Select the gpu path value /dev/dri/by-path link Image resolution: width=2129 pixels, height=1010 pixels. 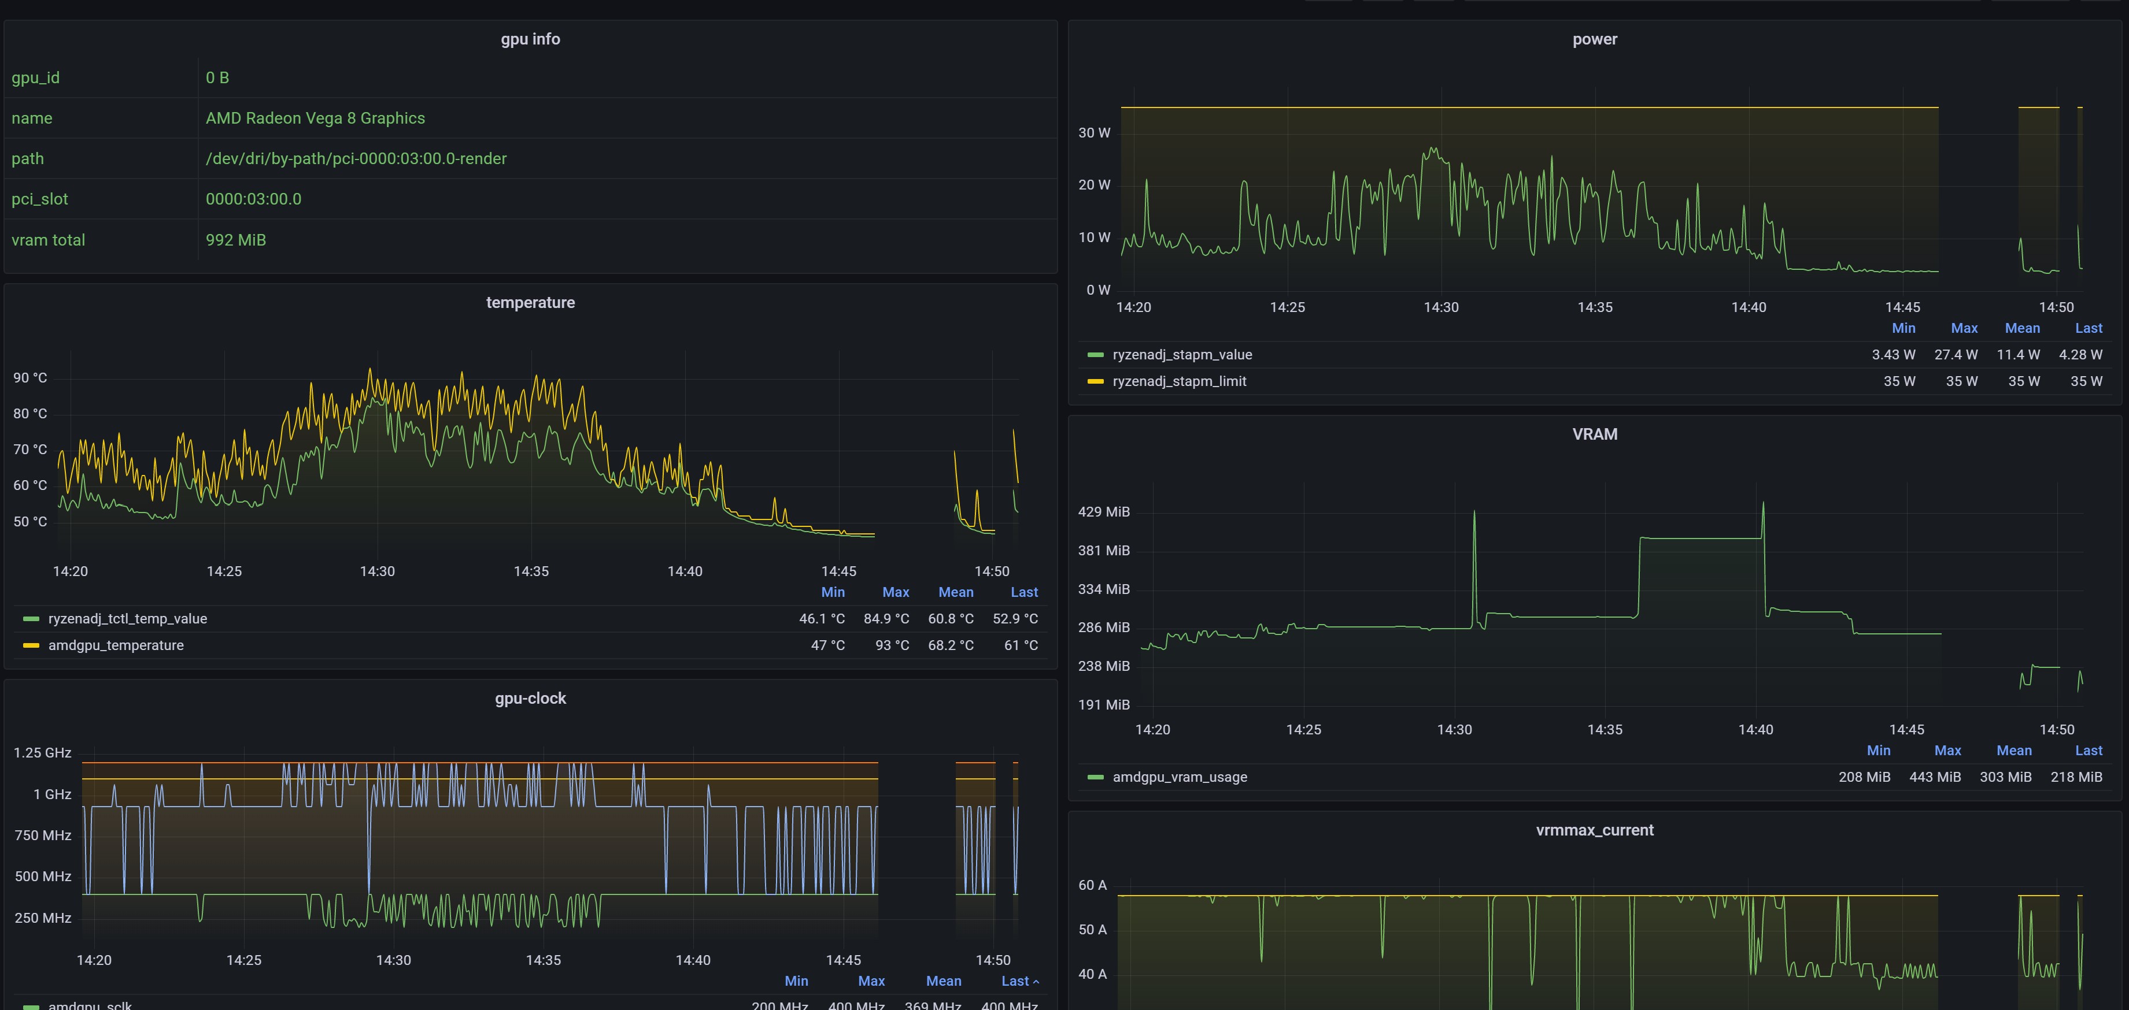(x=356, y=158)
